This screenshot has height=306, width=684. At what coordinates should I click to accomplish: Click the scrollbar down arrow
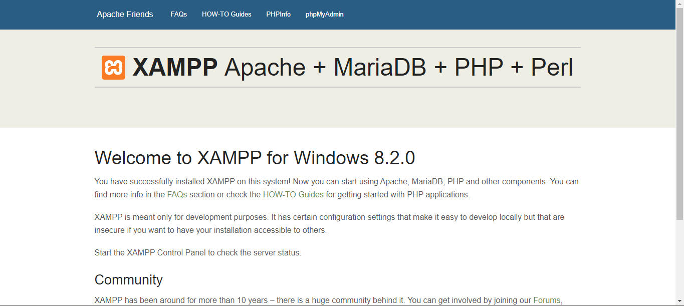[x=679, y=302]
